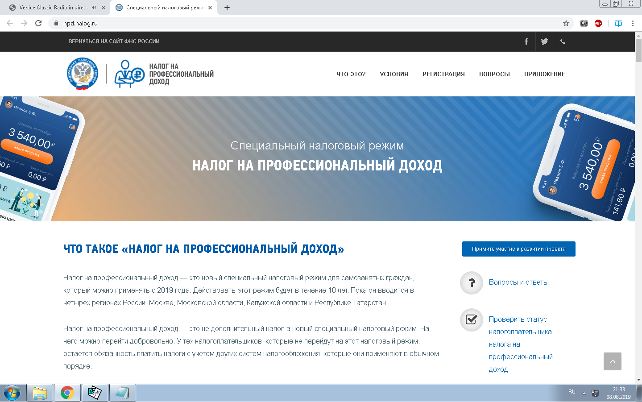
Task: Close the Venice Classic Radio tab
Action: point(104,8)
